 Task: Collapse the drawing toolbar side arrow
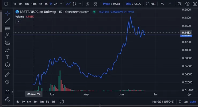pos(12,92)
